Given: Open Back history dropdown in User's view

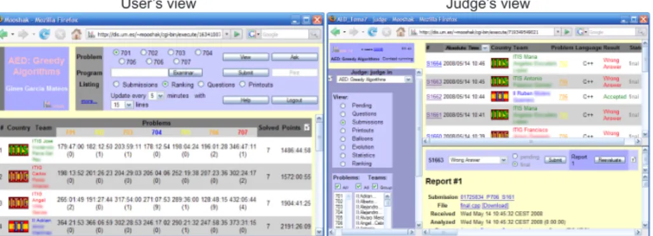Looking at the screenshot, I should click(13, 34).
